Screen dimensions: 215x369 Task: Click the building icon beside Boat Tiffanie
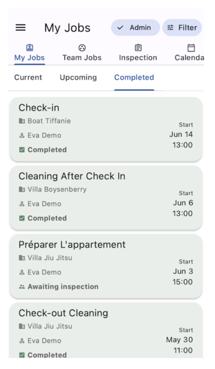[22, 121]
